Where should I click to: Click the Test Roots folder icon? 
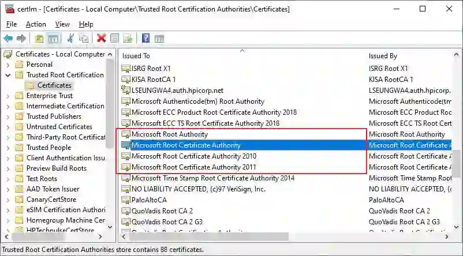point(19,179)
